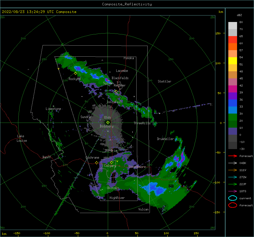This screenshot has height=237, width=254.
Task: Click the Drumheller label
Action: [165, 139]
